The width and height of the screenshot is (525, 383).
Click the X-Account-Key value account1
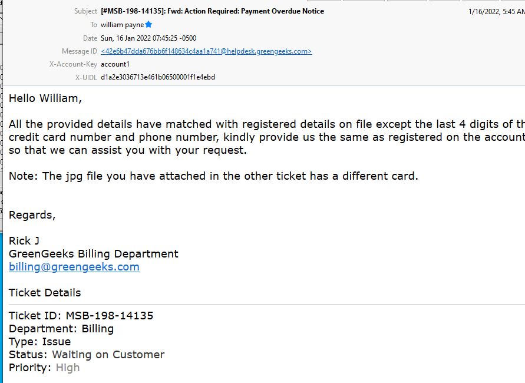[115, 64]
